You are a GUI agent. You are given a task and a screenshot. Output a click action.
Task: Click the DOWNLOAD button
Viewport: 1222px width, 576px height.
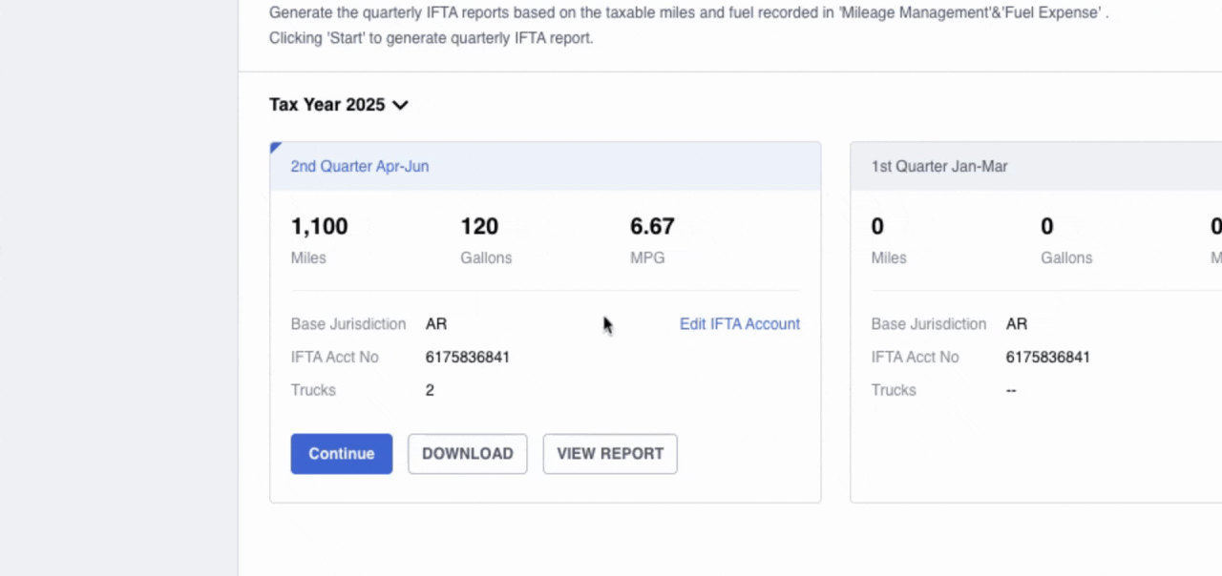(x=467, y=454)
